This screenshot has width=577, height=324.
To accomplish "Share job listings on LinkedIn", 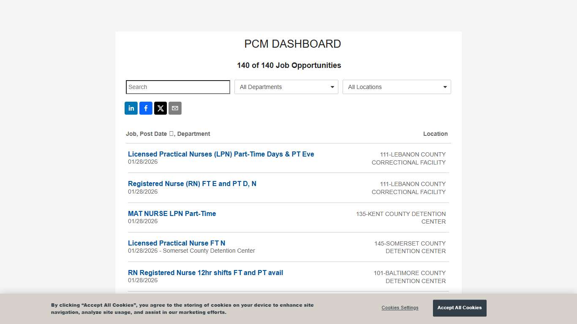I will pyautogui.click(x=131, y=108).
